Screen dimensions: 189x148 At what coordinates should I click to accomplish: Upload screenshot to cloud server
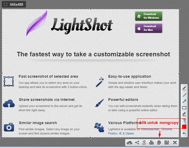click(x=129, y=143)
